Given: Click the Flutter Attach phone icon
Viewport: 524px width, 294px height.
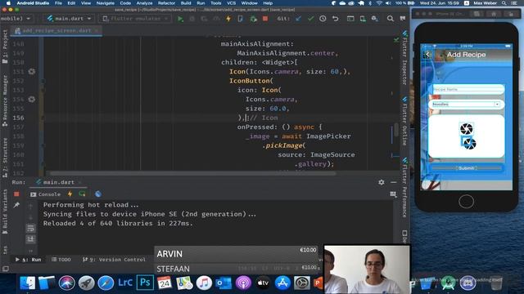Looking at the screenshot, I should (x=240, y=19).
